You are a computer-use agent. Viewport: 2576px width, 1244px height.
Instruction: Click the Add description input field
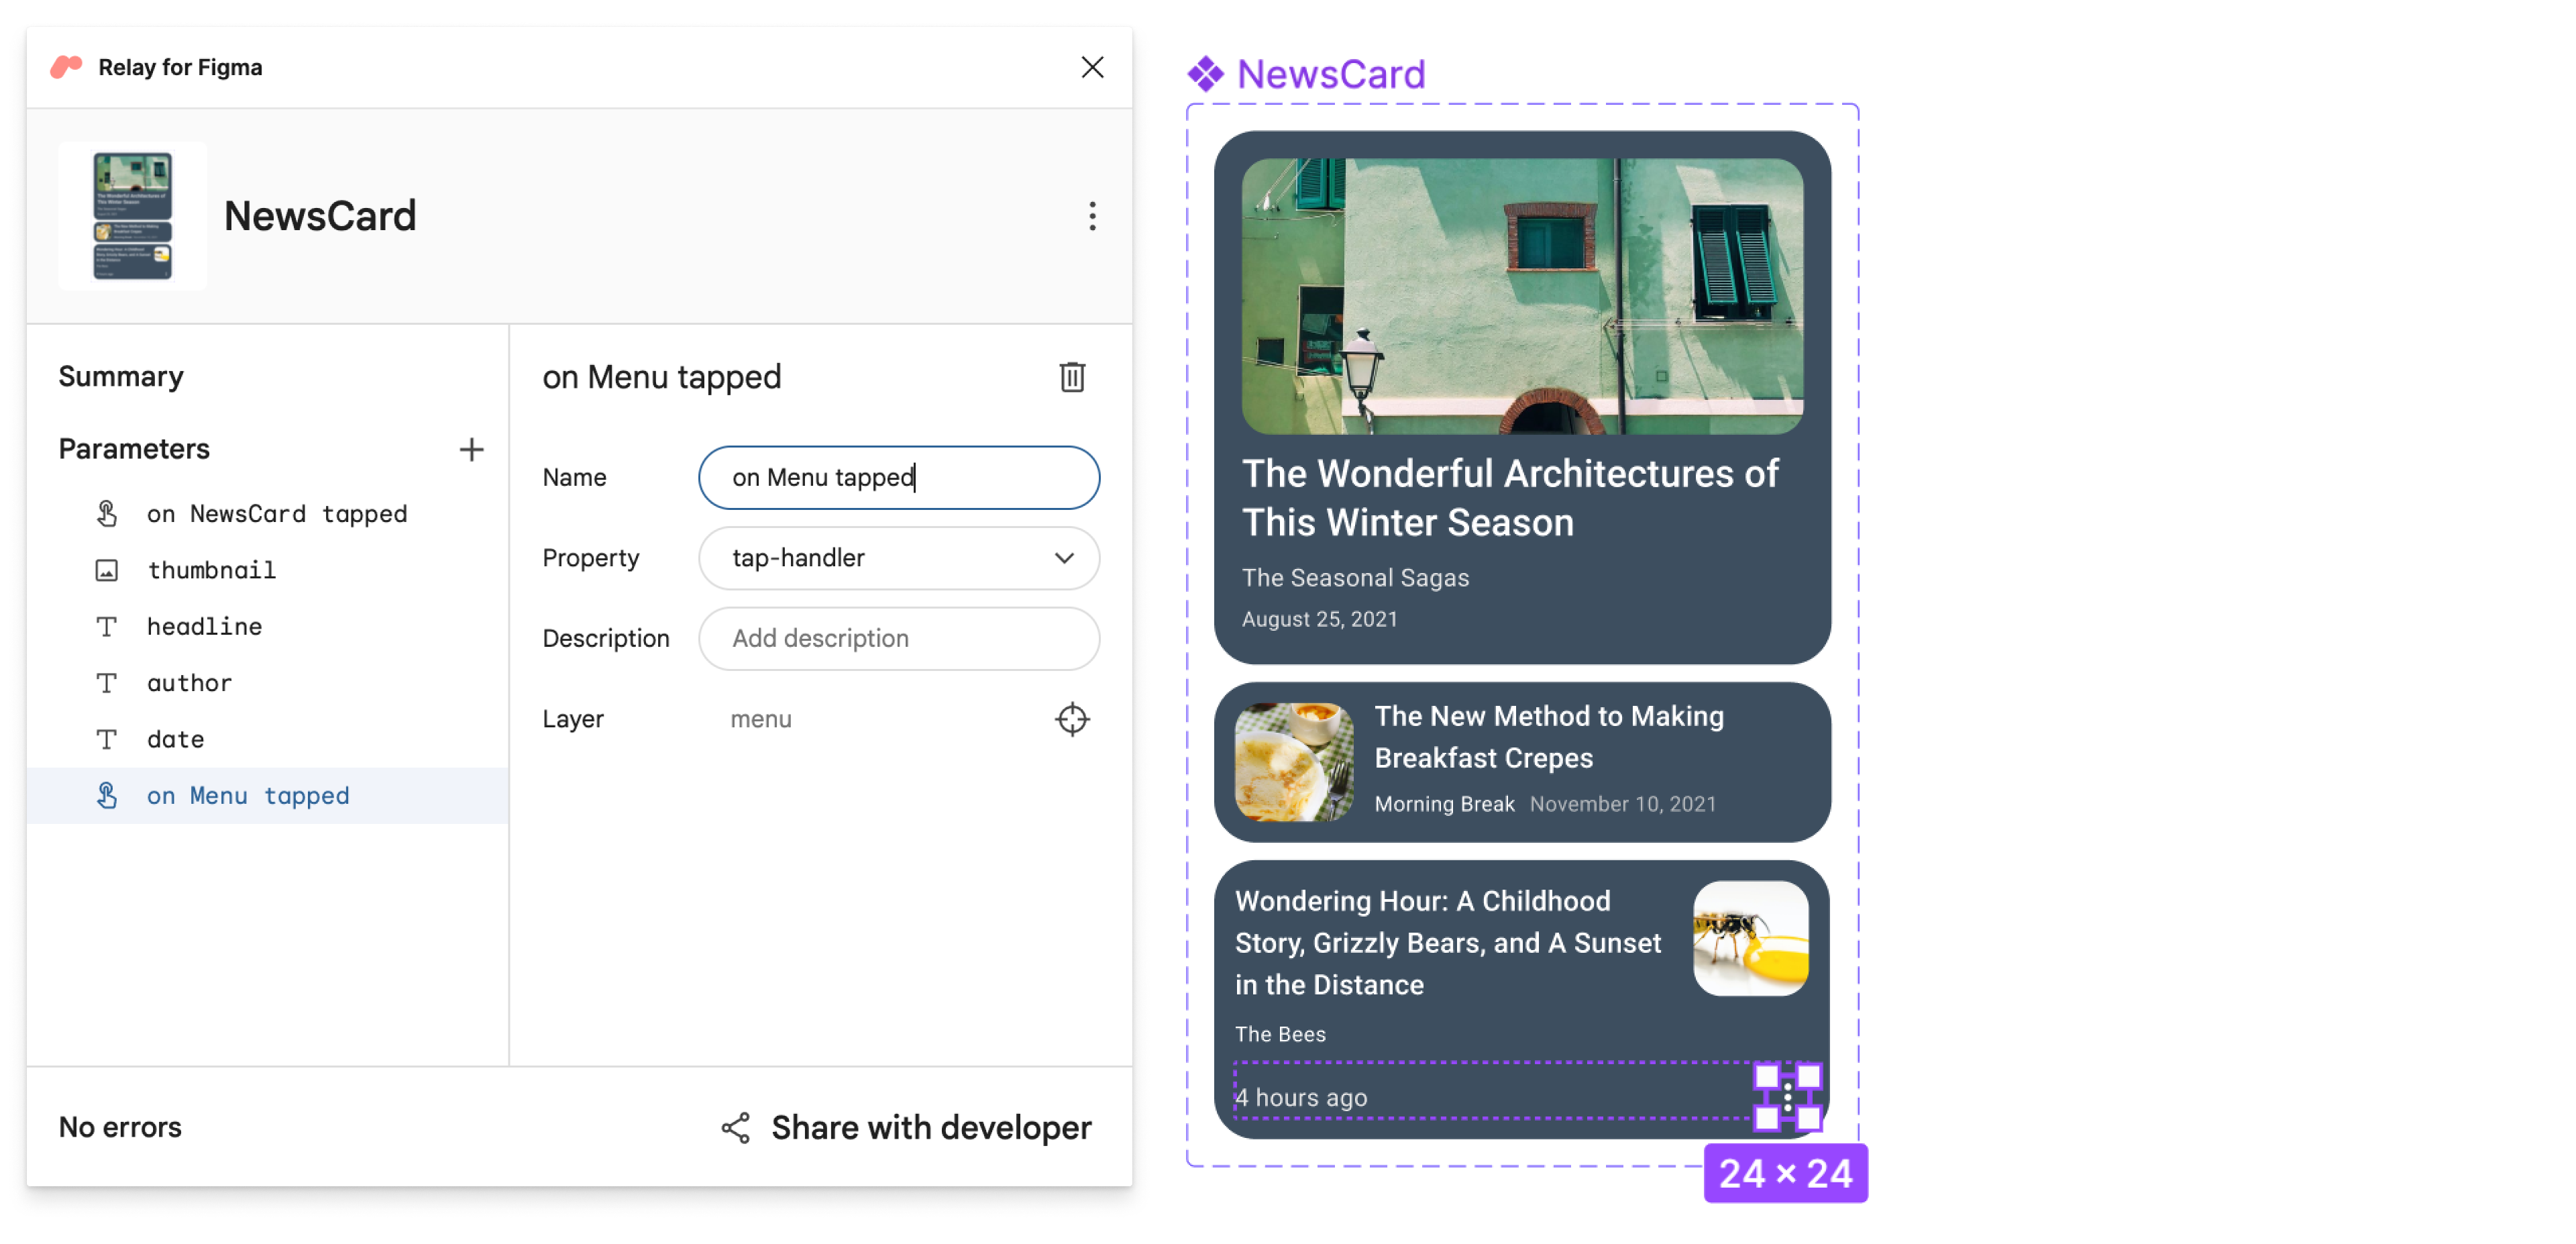pyautogui.click(x=902, y=637)
